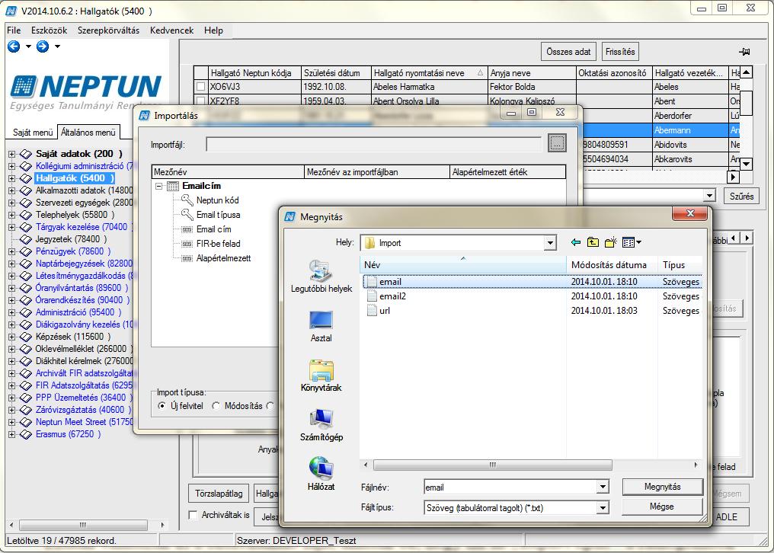Click the pin icon beside Frissítés
This screenshot has width=774, height=553.
[x=744, y=52]
